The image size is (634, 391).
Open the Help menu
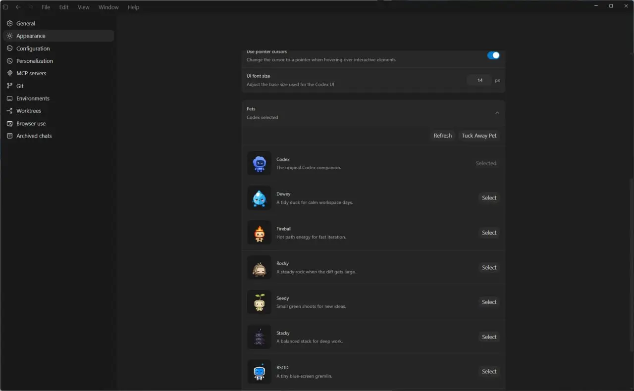[134, 7]
